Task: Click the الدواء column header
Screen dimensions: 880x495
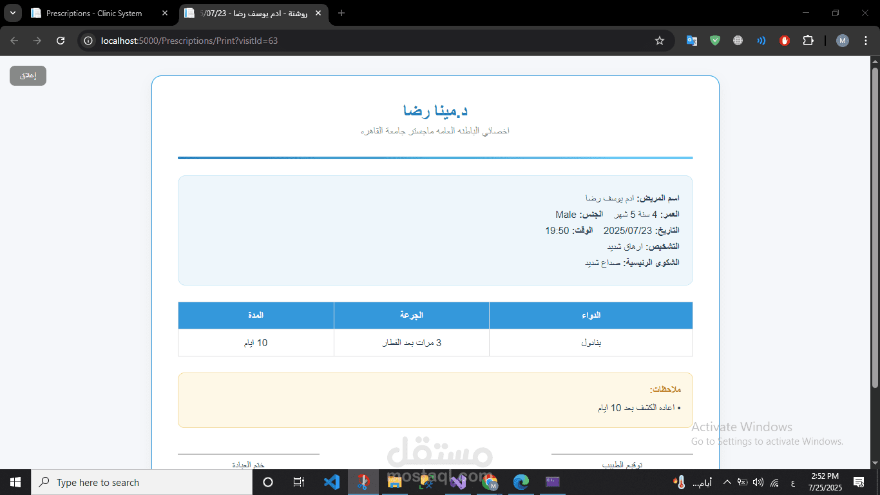Action: click(591, 315)
